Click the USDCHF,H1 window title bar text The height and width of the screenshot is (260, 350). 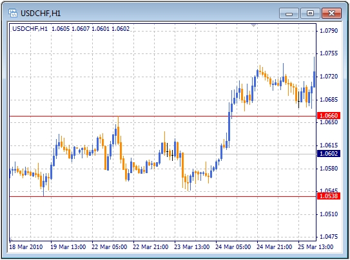[41, 14]
